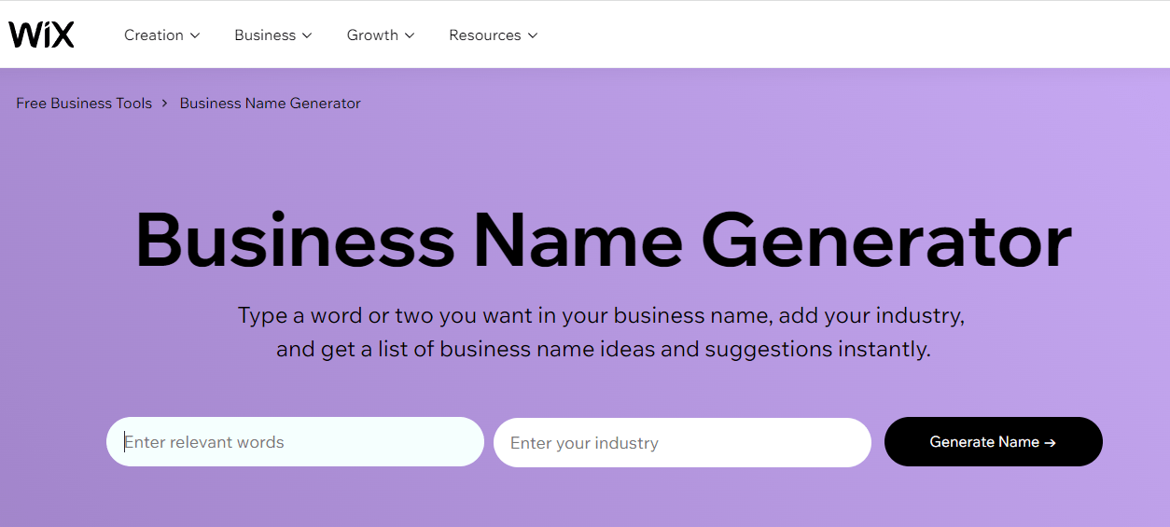Click the Wix logo
This screenshot has width=1170, height=527.
point(41,35)
